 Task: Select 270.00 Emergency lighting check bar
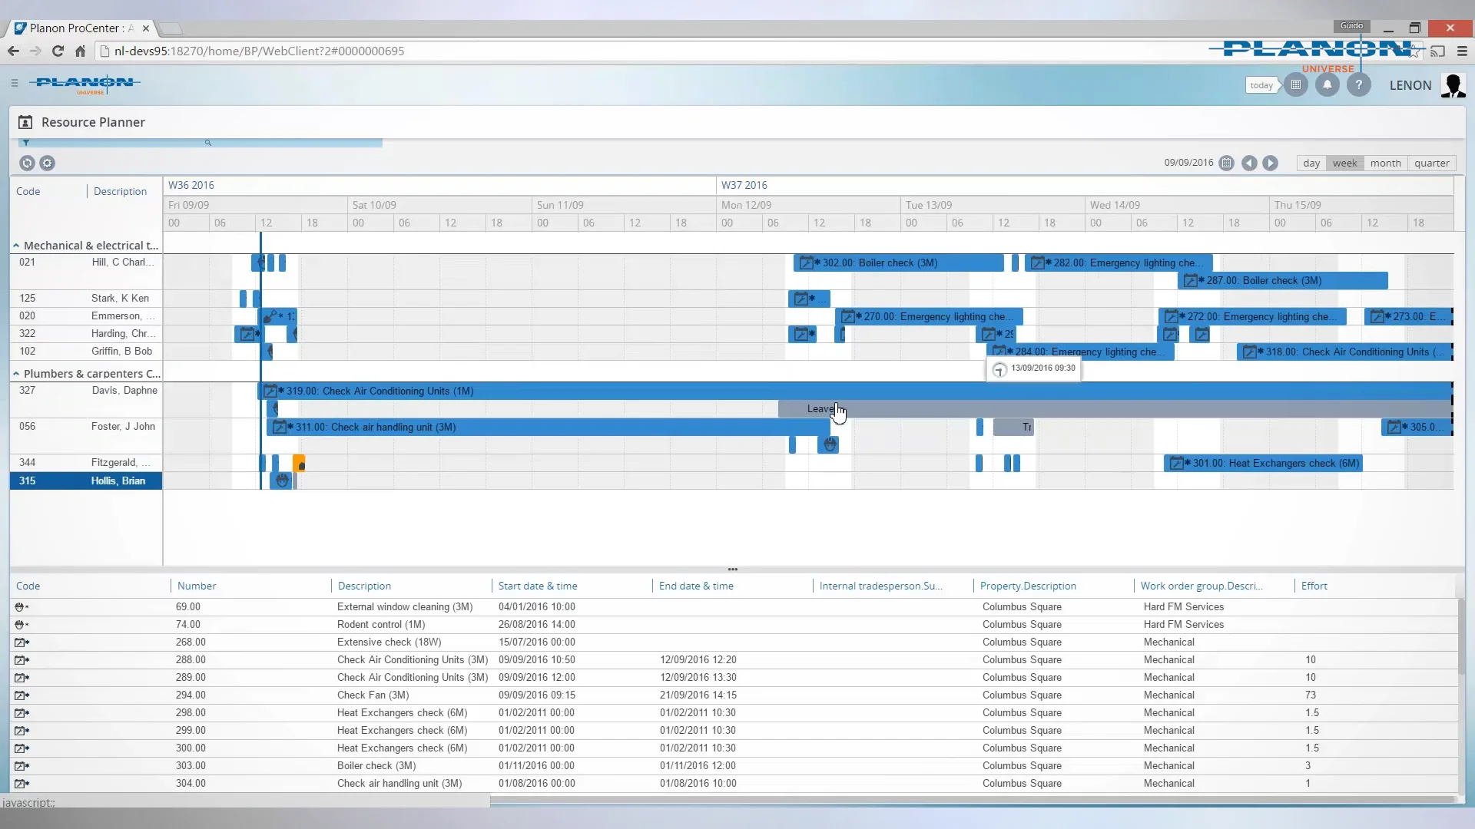(929, 317)
